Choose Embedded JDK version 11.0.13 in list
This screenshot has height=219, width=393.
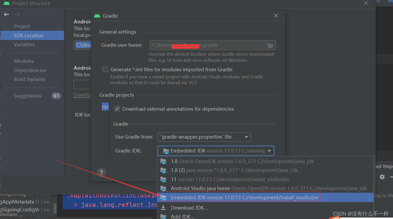(265, 197)
